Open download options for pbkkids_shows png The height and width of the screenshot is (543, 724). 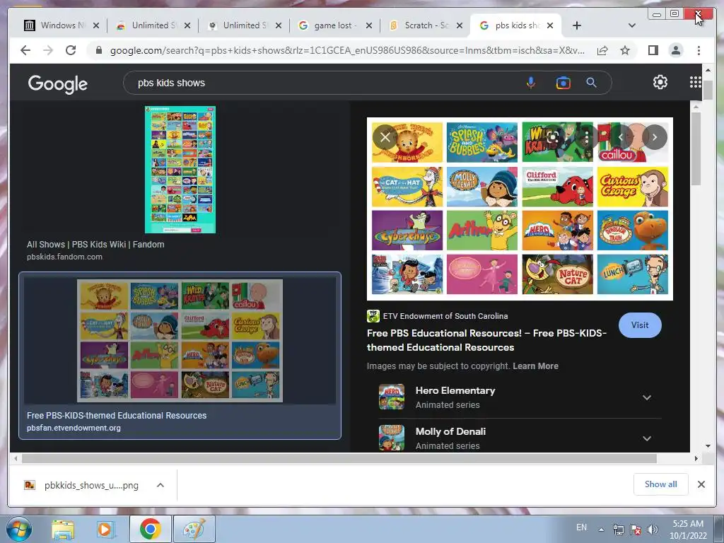[160, 485]
